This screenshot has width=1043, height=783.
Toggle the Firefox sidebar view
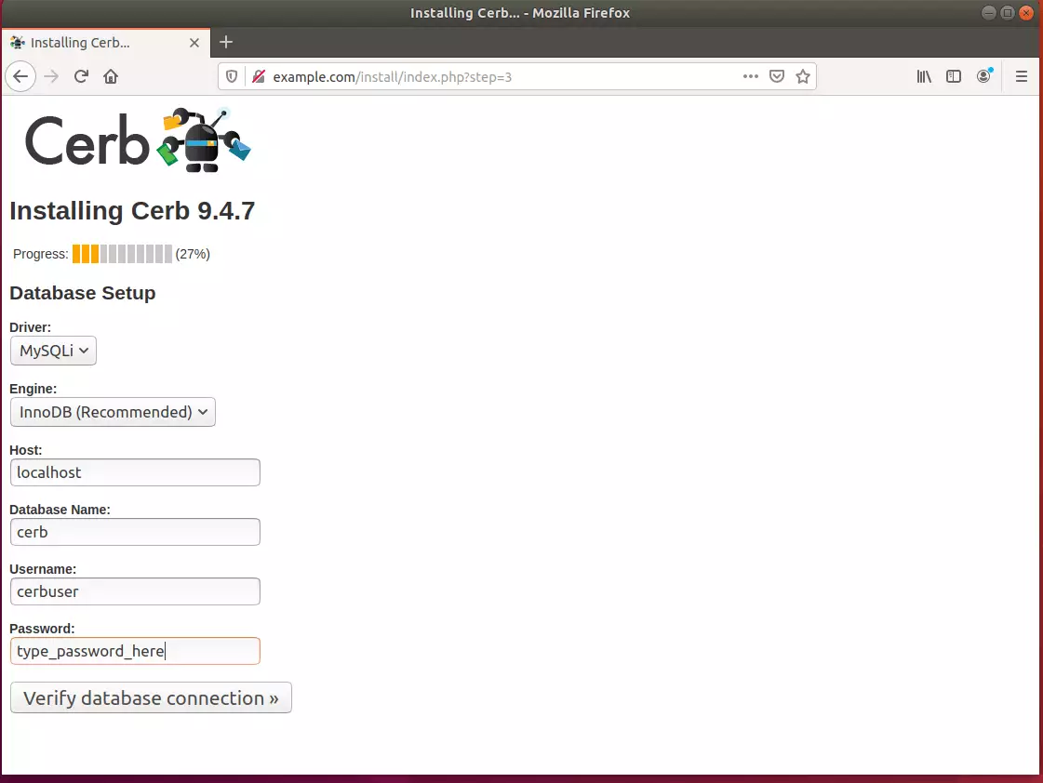953,76
